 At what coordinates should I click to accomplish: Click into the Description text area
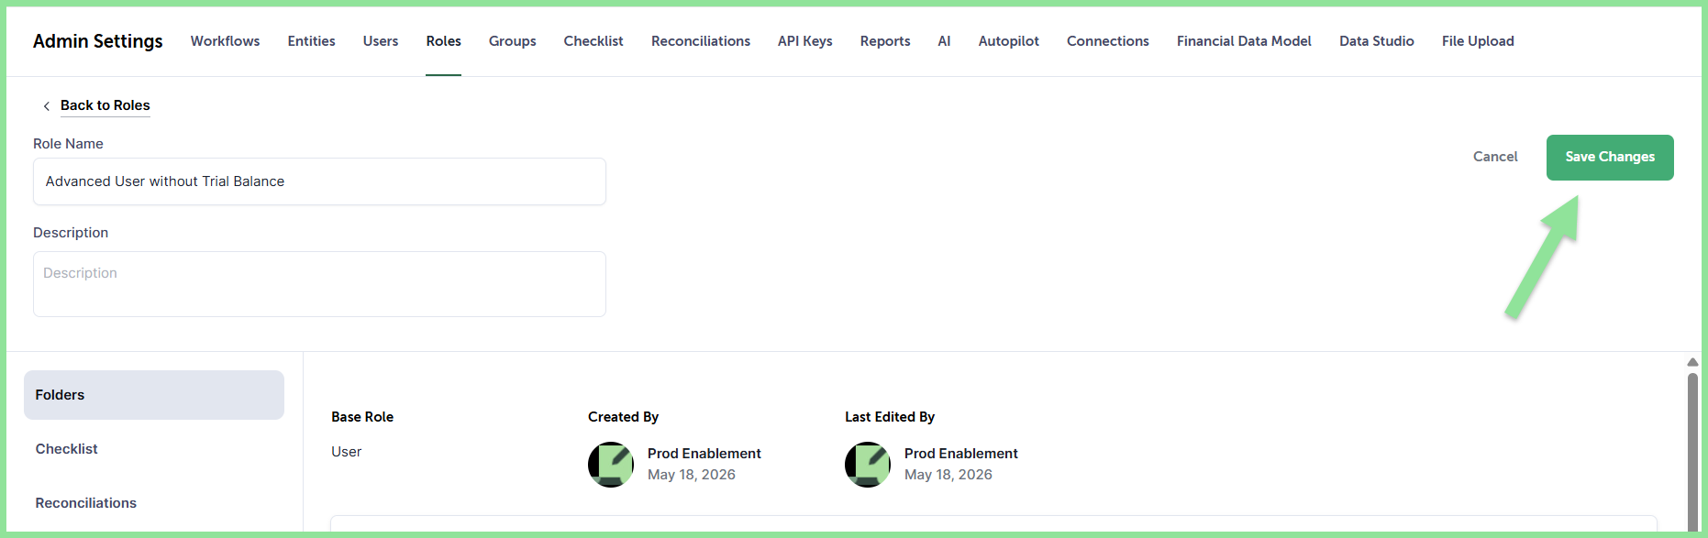319,284
